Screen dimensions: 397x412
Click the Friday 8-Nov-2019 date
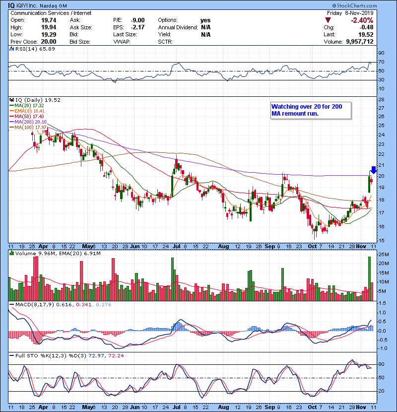[x=350, y=13]
